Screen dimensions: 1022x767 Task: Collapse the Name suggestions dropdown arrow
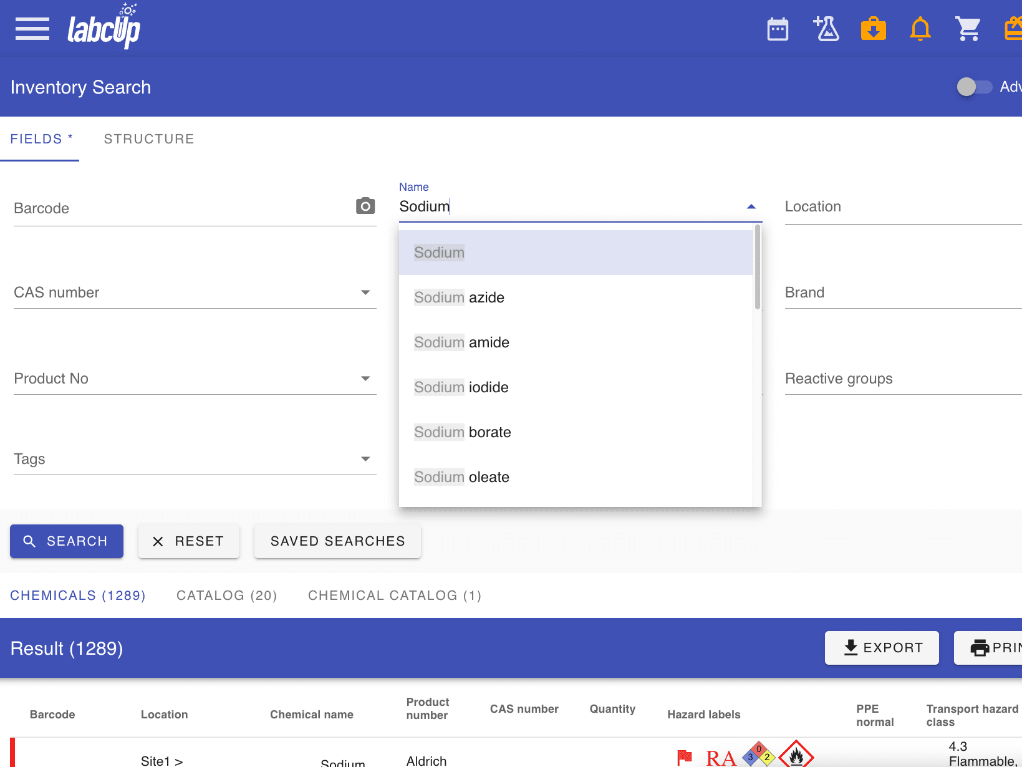tap(751, 206)
